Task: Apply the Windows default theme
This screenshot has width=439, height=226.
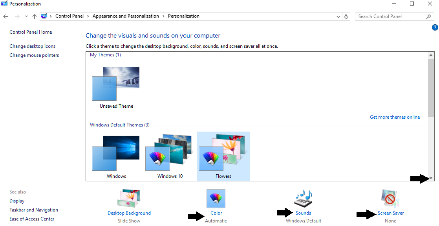Action: click(116, 156)
